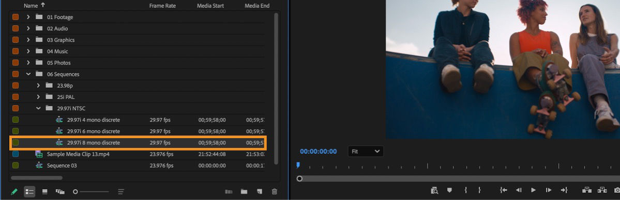
Task: Sort by Frame Rate column
Action: pyautogui.click(x=162, y=6)
